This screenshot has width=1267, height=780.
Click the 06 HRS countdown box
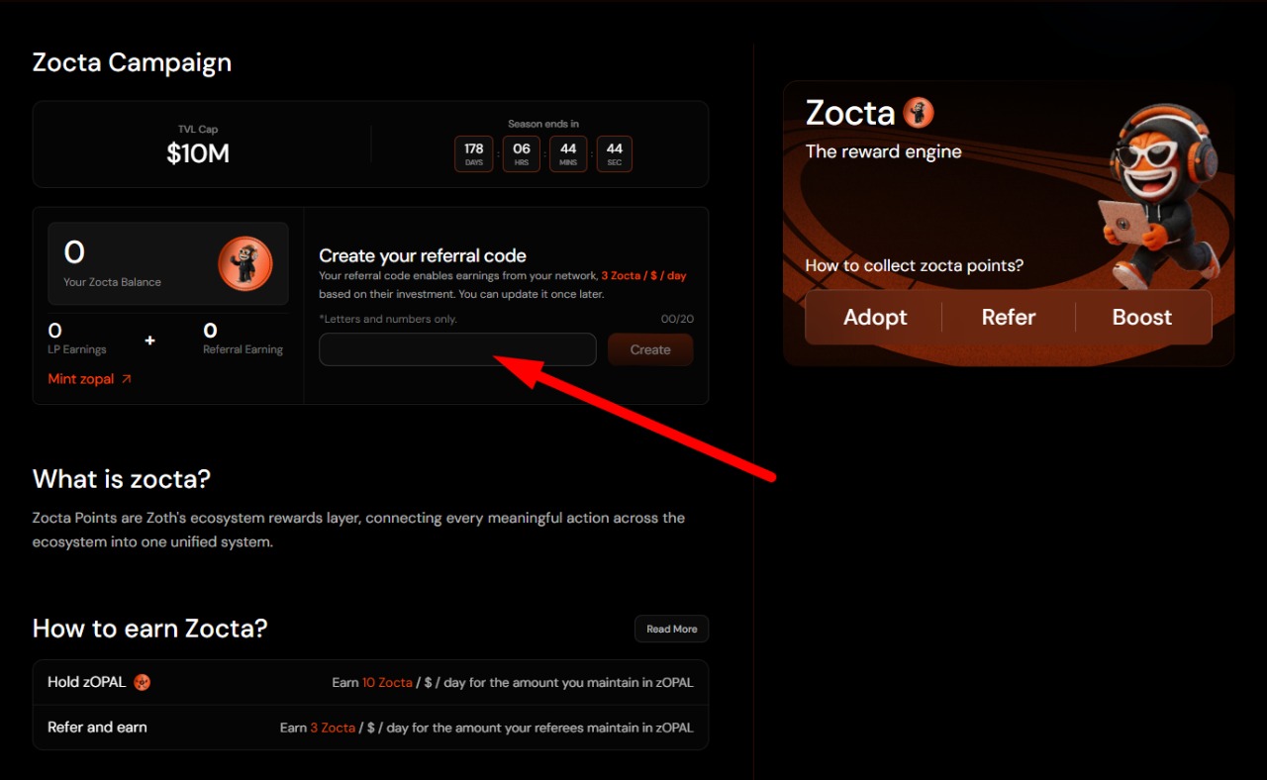(x=522, y=154)
